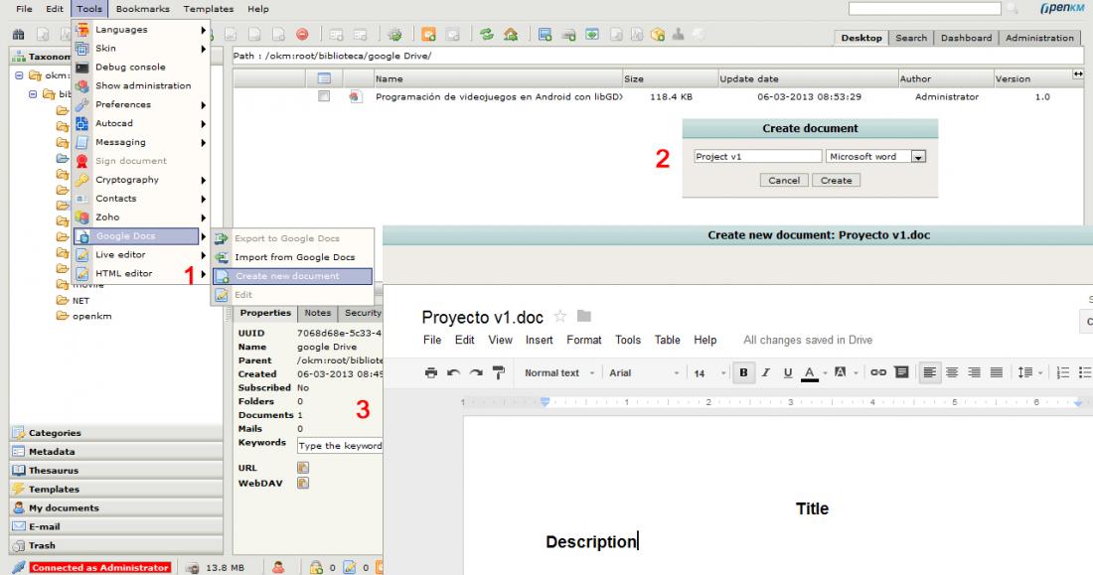Screen dimensions: 1093x575
Task: Open the text color picker
Action: tap(810, 373)
